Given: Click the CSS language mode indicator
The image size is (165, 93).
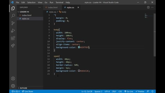Looking at the screenshot, I should (x=120, y=91).
